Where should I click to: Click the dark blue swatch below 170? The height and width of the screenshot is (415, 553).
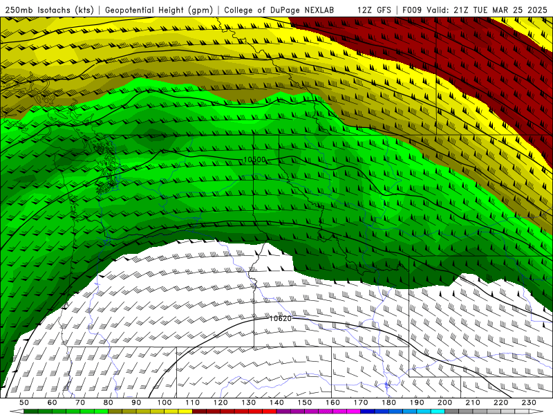[x=368, y=412]
